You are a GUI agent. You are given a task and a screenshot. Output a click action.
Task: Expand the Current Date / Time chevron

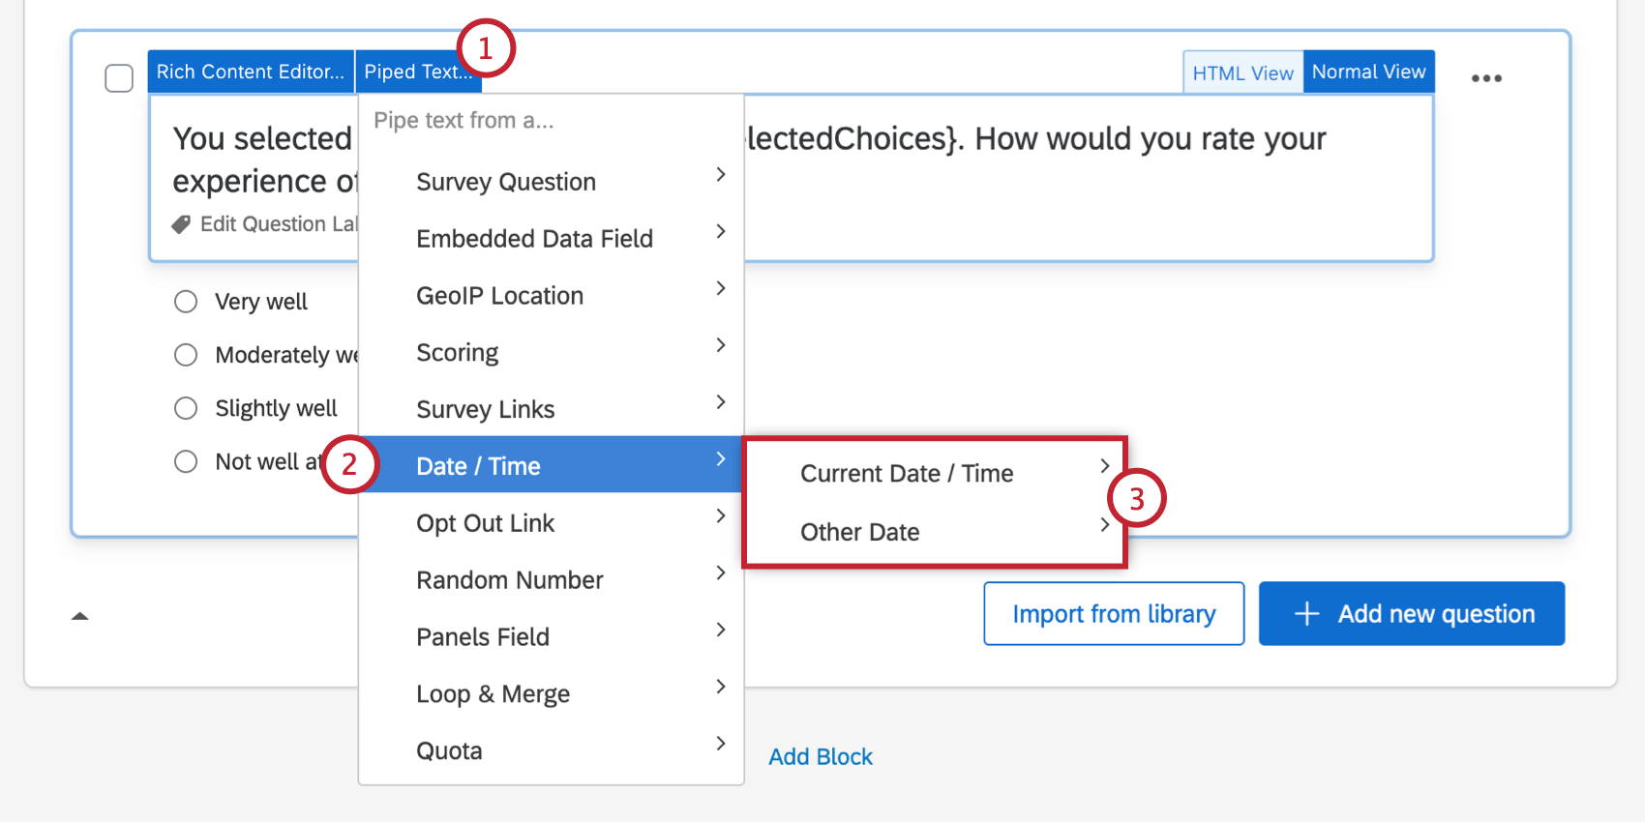pos(1104,466)
